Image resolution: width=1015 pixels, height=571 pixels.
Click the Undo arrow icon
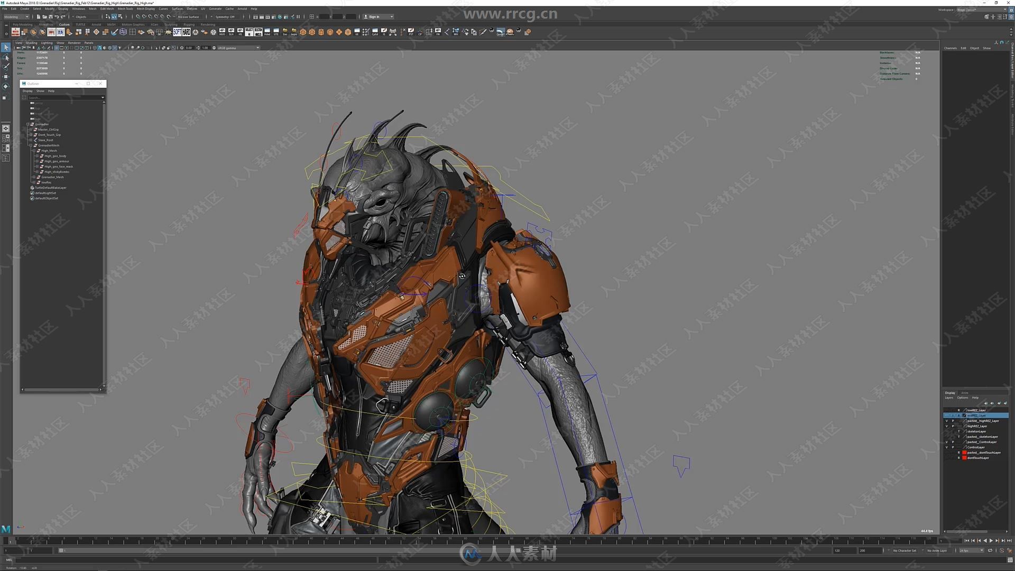(57, 17)
